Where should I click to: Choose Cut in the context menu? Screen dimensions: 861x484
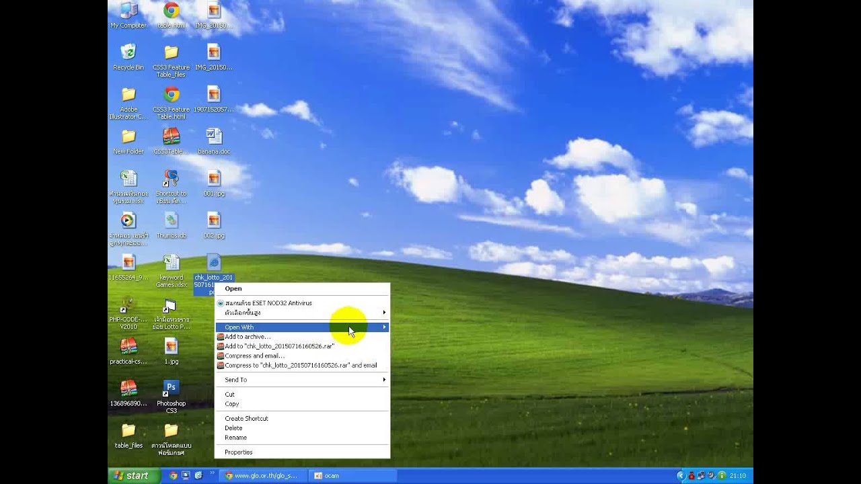coord(302,395)
